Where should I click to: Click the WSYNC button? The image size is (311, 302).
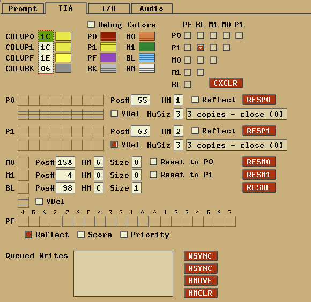[201, 256]
